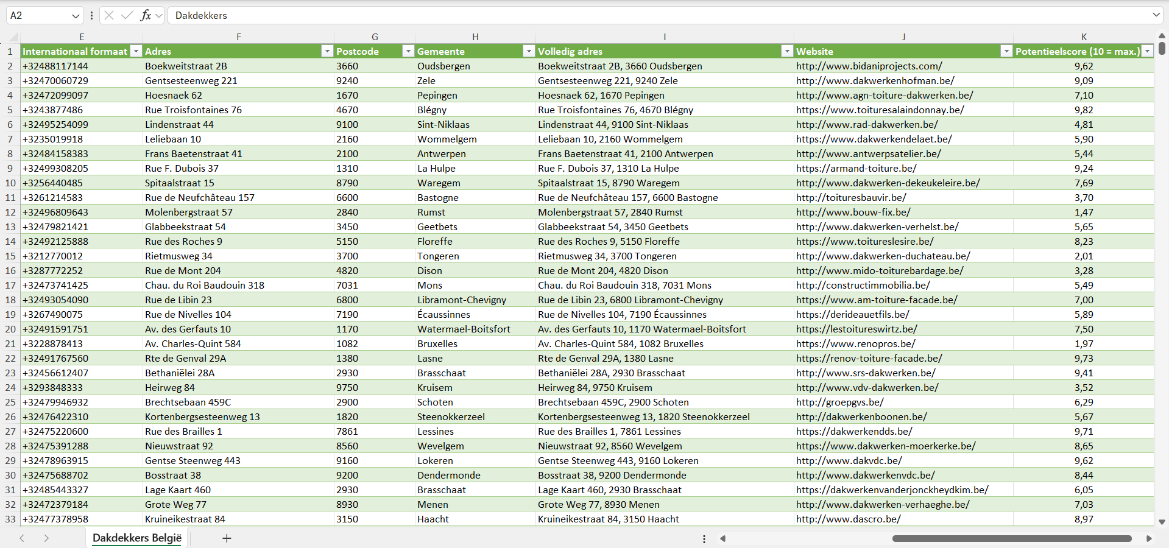Add a new sheet with plus icon

coord(227,538)
